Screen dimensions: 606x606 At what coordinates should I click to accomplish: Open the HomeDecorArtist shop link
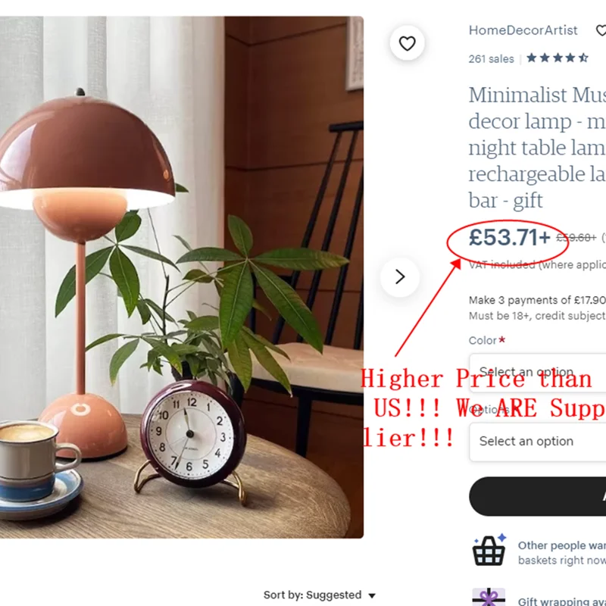coord(523,30)
